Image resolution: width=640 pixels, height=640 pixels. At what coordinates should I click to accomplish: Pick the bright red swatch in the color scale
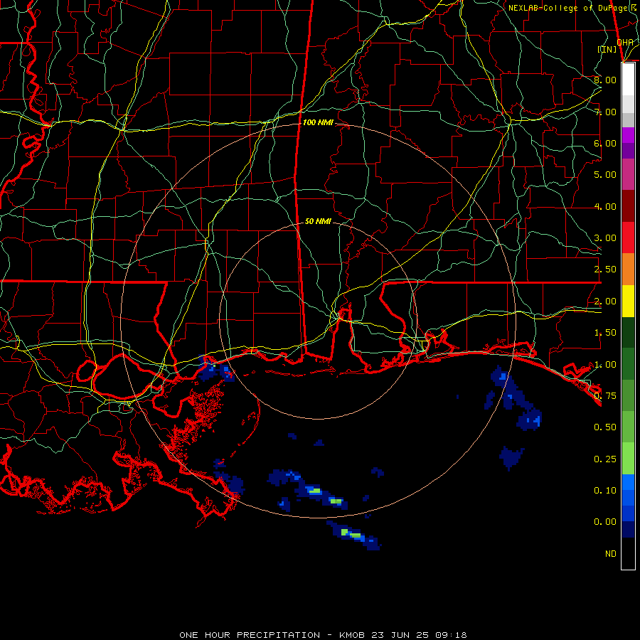tap(628, 238)
